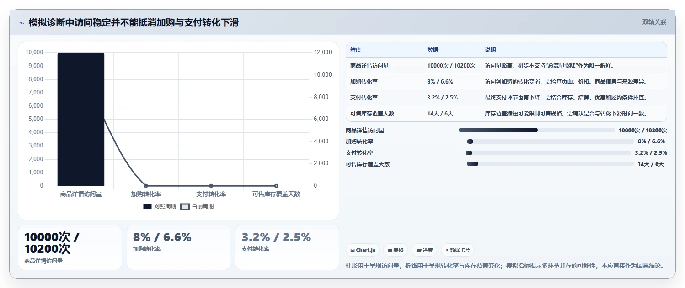Click the line point above 加购转化率

(x=146, y=186)
